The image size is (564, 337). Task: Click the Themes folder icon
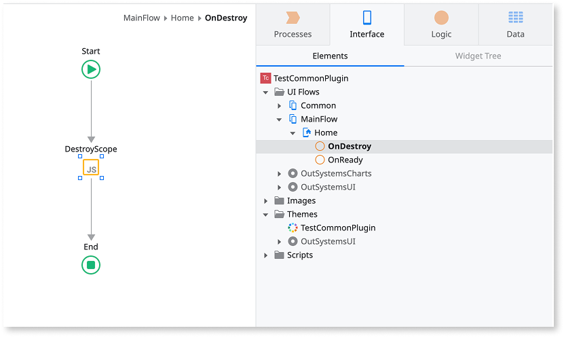[x=279, y=214]
